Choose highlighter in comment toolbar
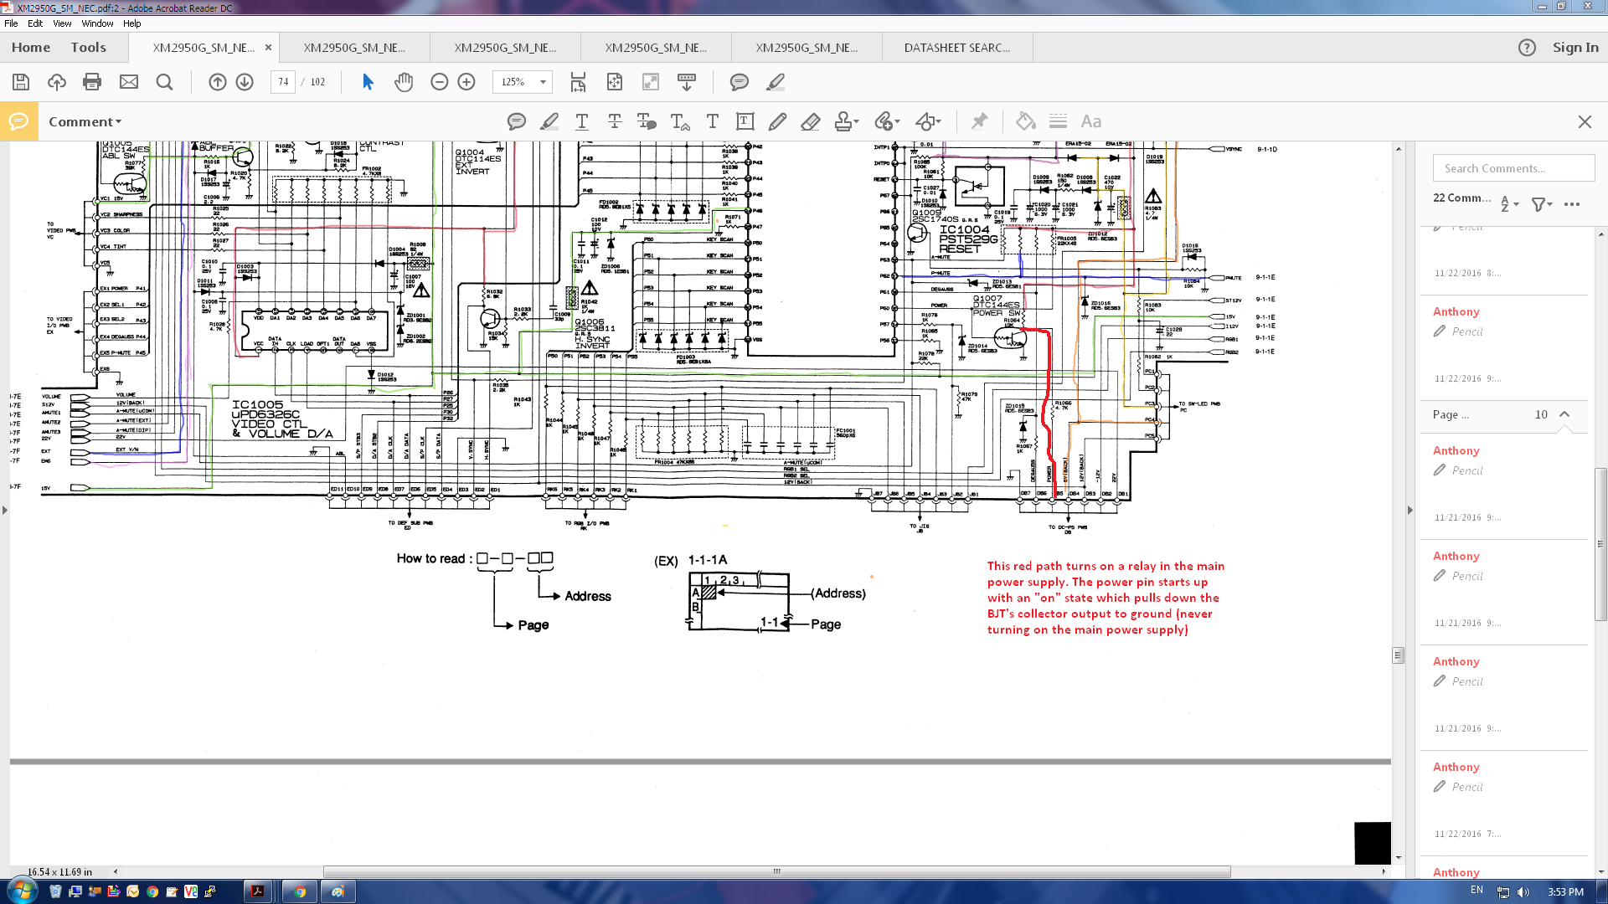Screen dimensions: 1608x904 click(549, 122)
